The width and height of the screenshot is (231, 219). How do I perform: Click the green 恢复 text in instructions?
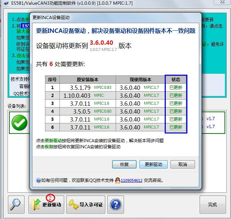tap(49, 147)
